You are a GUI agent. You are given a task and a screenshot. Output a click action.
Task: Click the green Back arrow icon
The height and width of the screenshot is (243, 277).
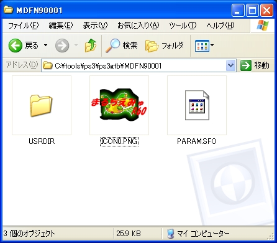coord(16,45)
